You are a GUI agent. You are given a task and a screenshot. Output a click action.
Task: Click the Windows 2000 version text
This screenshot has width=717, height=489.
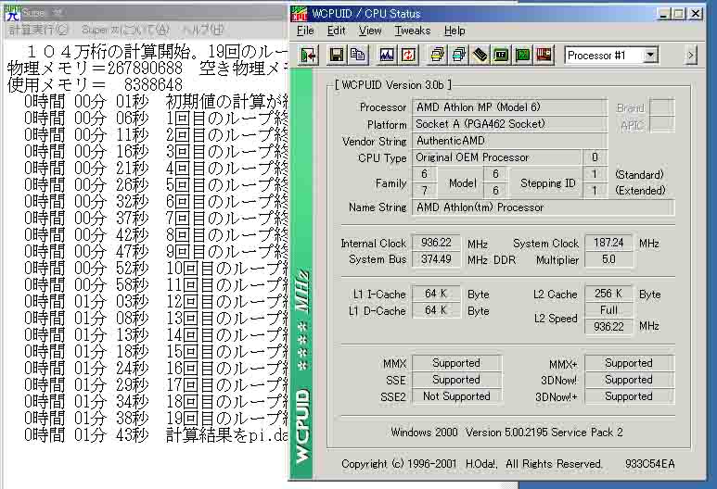click(506, 432)
